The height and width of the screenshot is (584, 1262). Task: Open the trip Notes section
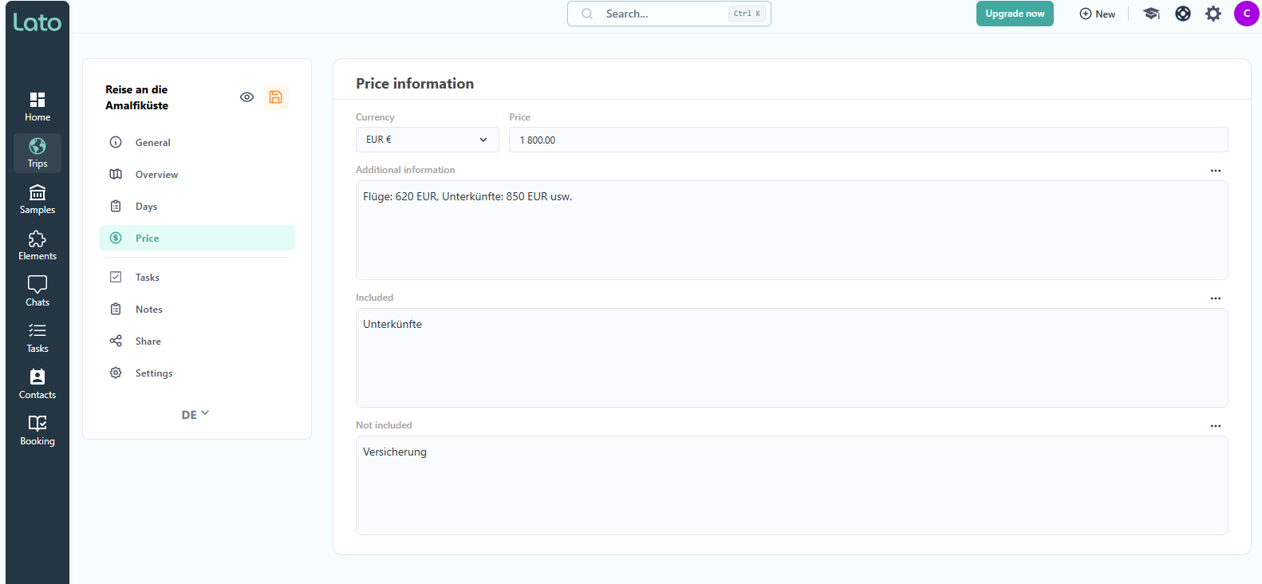pos(149,310)
